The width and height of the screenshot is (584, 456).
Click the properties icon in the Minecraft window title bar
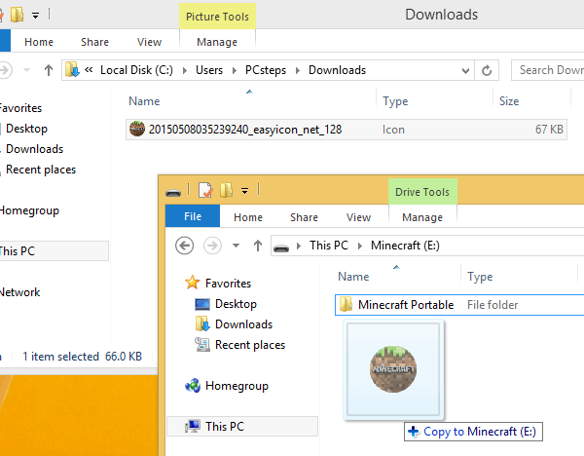pos(205,190)
